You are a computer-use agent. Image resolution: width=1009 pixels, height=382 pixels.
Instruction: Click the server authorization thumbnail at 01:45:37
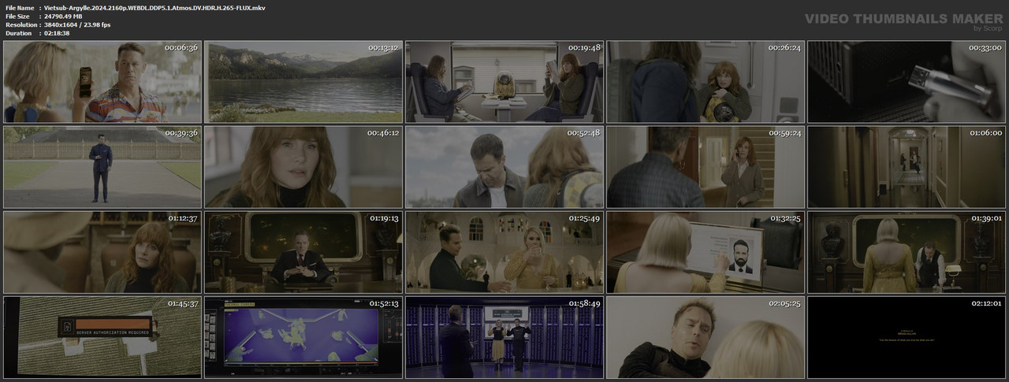tap(102, 337)
